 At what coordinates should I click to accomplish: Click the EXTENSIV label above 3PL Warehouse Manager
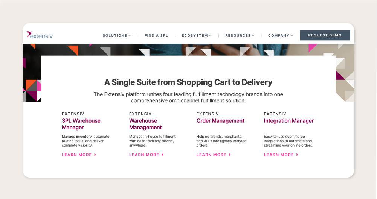coord(73,114)
